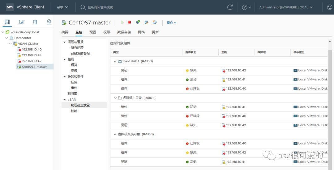Viewport: 334px width, 170px height.
Task: Launch the VM console icon
Action: click(138, 22)
